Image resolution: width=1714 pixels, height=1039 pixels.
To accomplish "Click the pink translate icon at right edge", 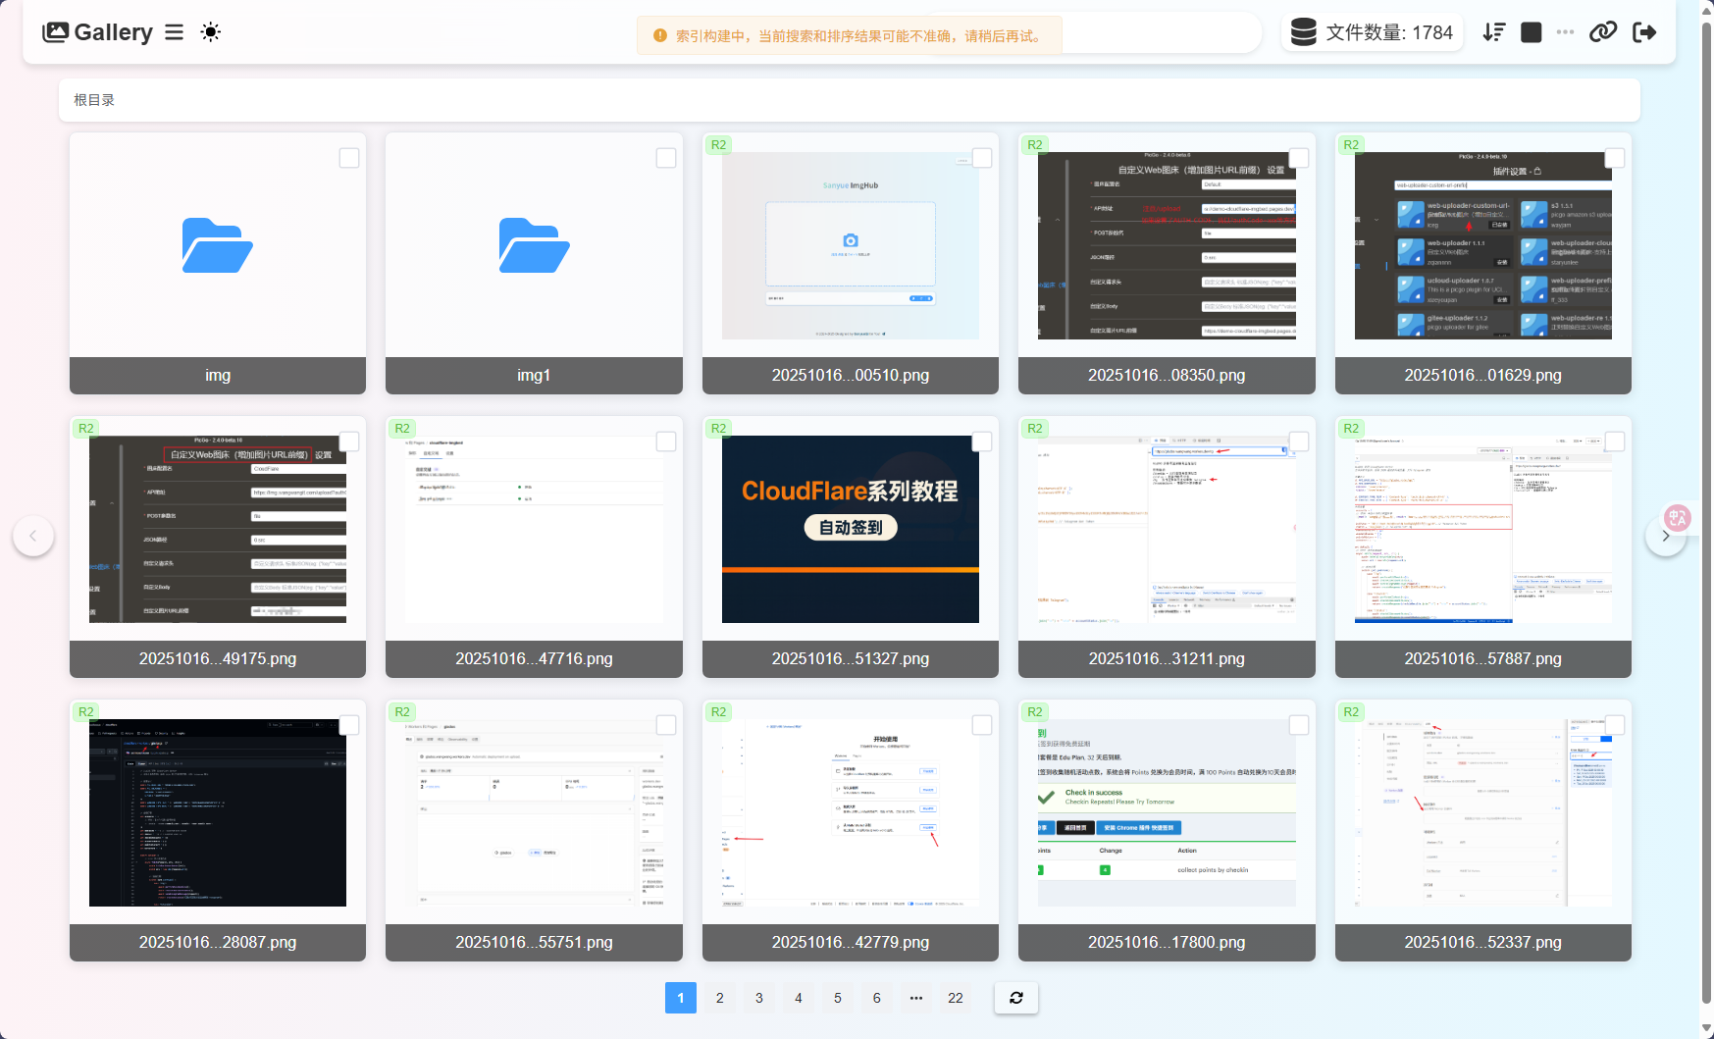I will coord(1677,517).
